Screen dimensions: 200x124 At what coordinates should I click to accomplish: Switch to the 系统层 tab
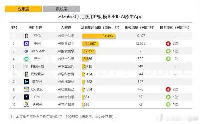click(62, 9)
